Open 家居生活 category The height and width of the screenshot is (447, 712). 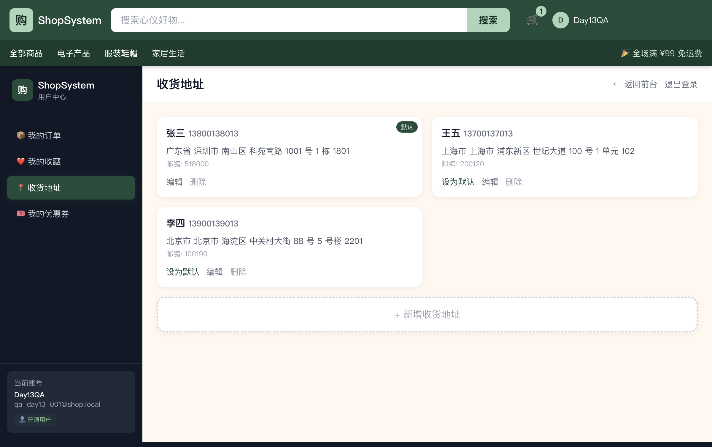[169, 53]
